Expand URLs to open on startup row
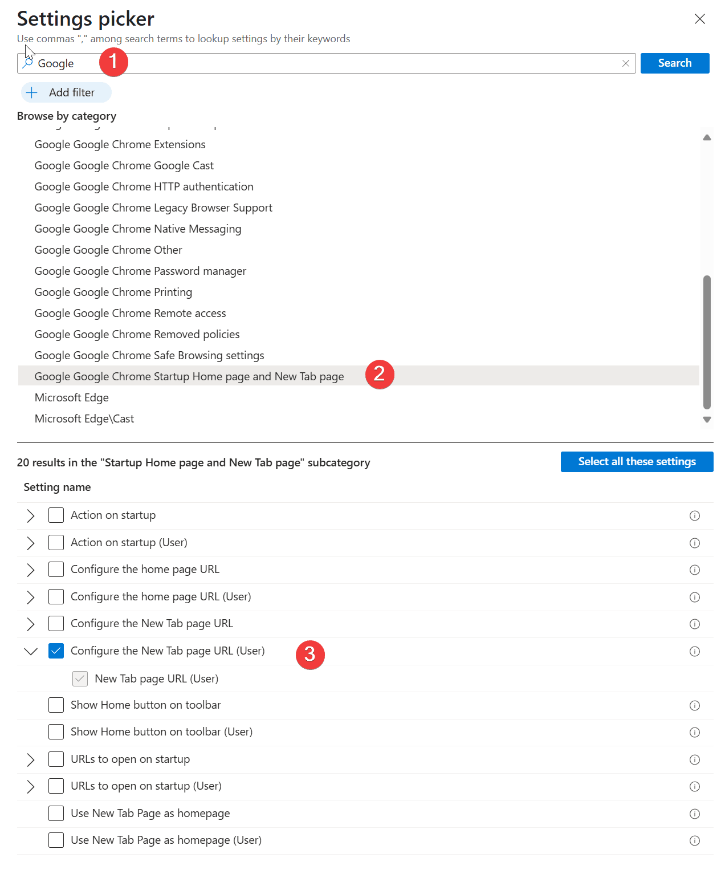 pos(31,759)
